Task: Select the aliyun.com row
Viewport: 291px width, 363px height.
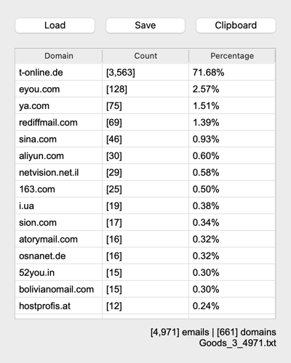Action: pos(145,156)
